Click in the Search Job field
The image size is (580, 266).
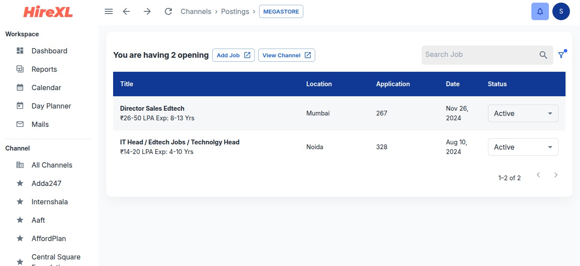click(478, 54)
